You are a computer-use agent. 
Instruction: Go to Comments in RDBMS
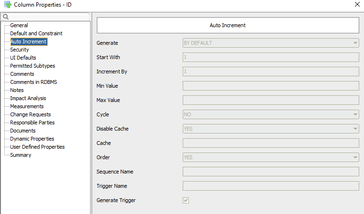pyautogui.click(x=33, y=82)
